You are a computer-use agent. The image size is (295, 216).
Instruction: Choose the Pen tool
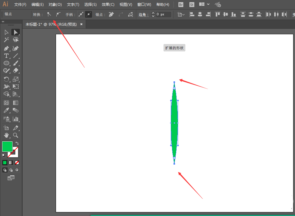(6, 49)
